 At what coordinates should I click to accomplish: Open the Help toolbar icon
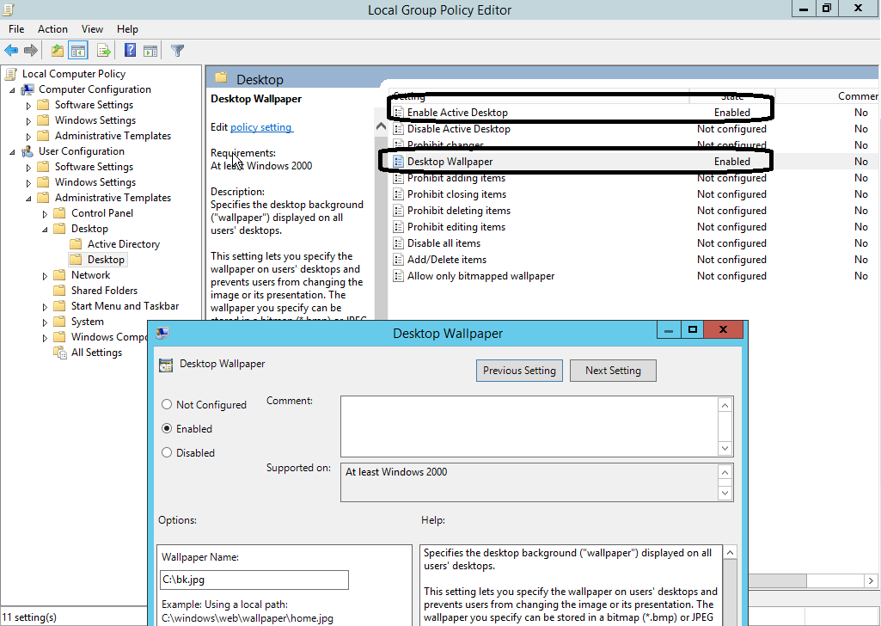point(130,51)
